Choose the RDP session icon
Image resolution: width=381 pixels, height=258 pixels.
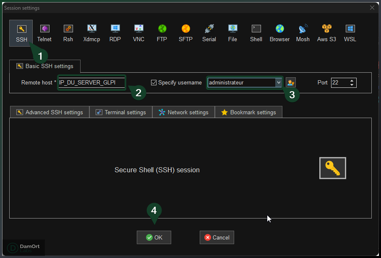pyautogui.click(x=115, y=33)
